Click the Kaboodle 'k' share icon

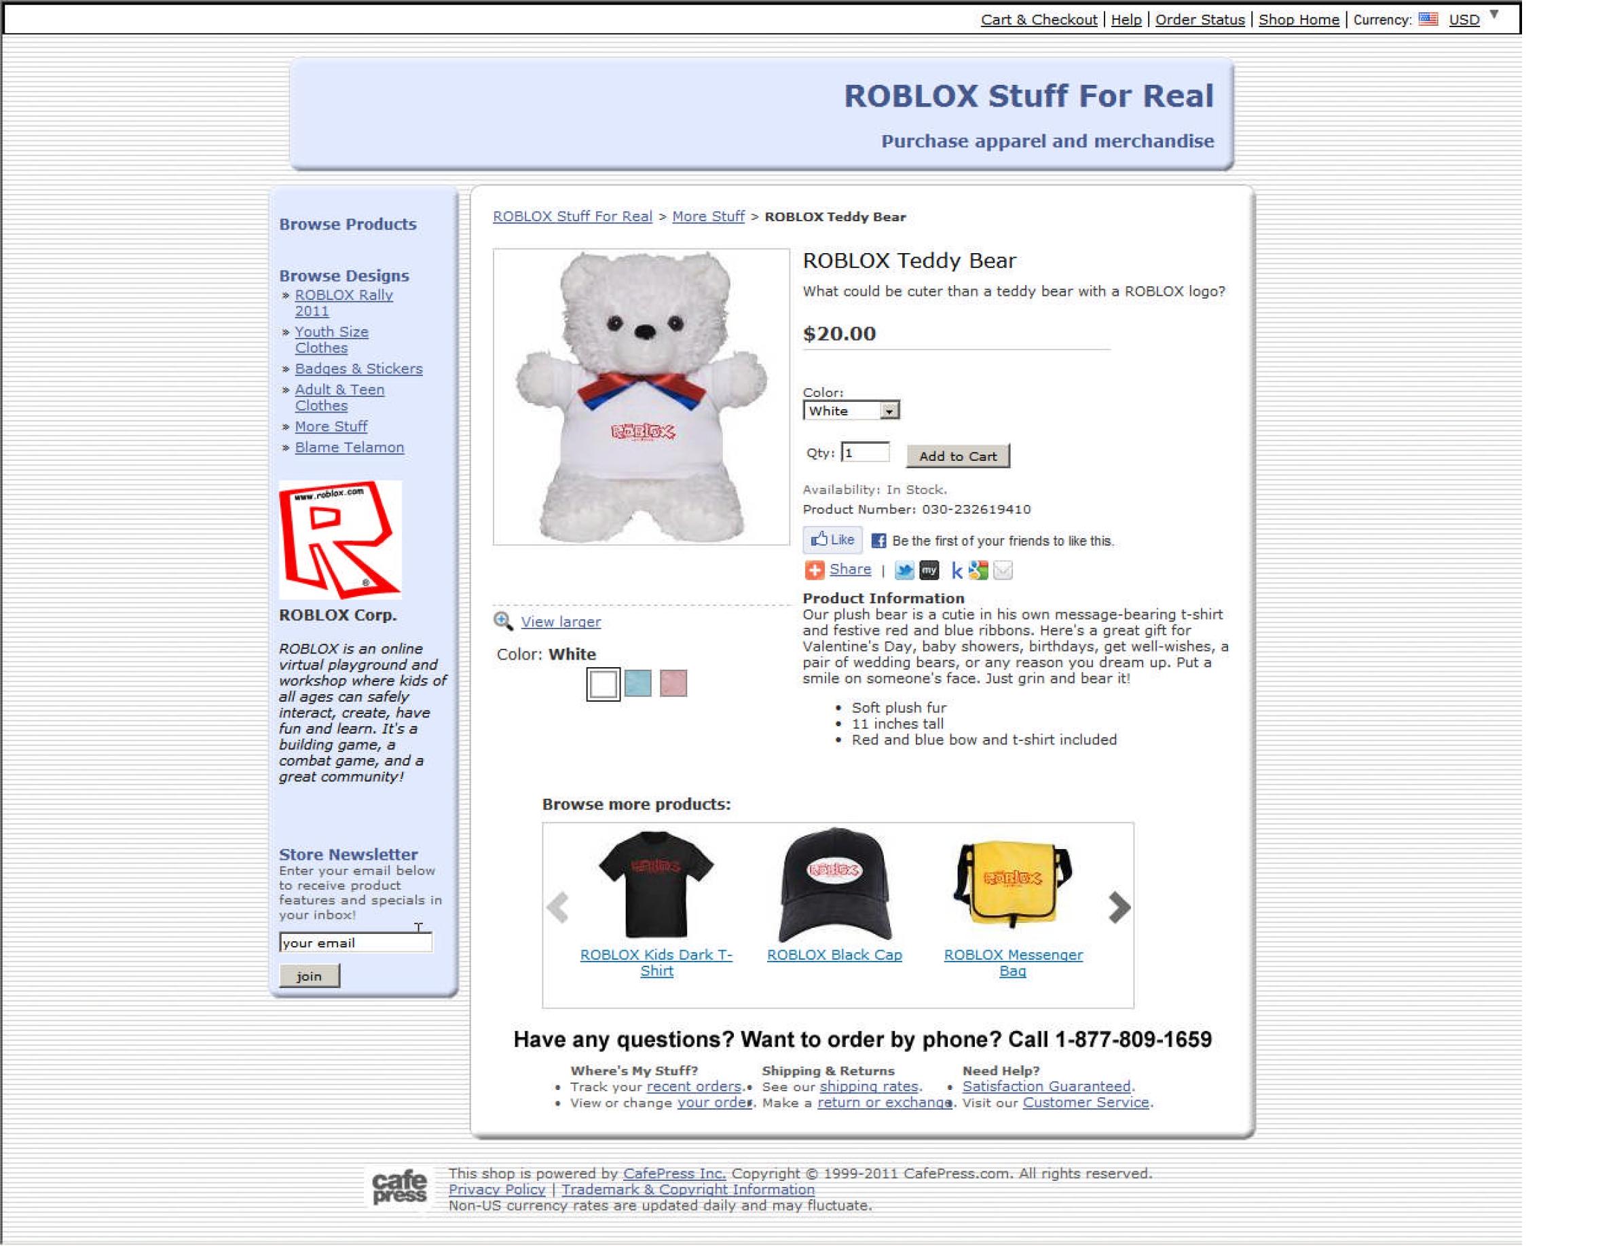tap(957, 571)
